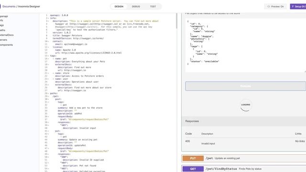Switch to the DESIGN tab
This screenshot has width=306, height=172.
tap(119, 6)
